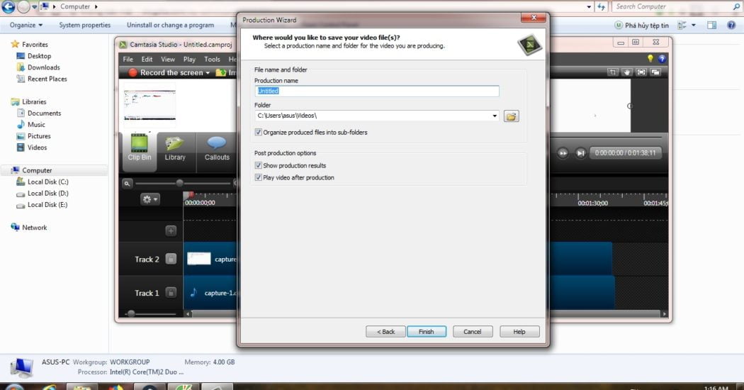The image size is (744, 390).
Task: Adjust the timeline zoom slider
Action: click(x=179, y=183)
